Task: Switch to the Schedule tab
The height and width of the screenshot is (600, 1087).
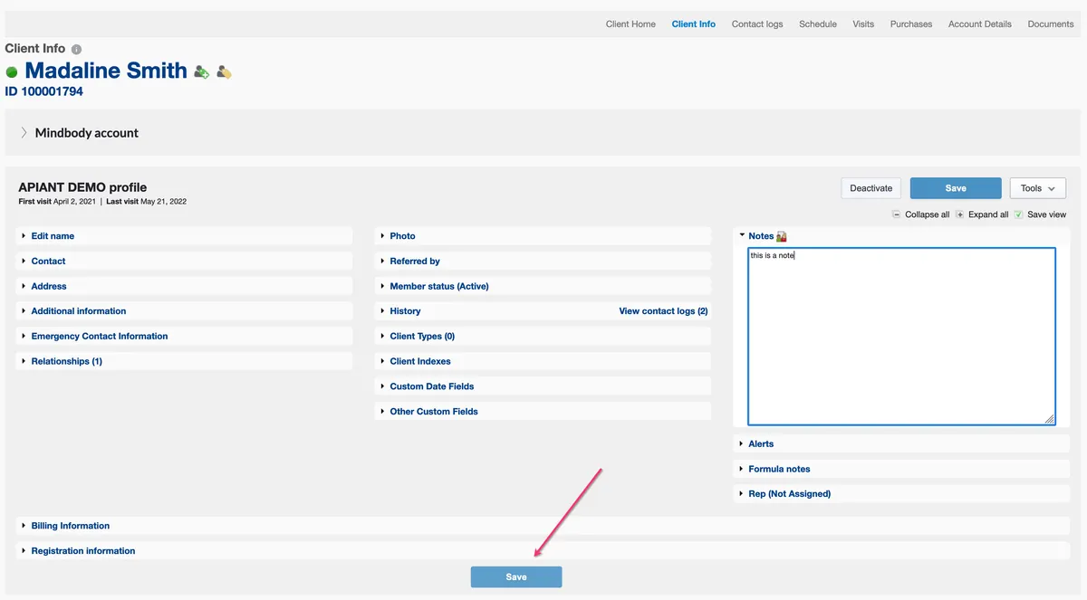Action: (818, 24)
